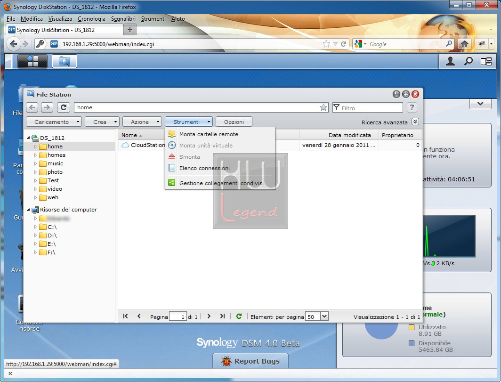Image resolution: width=501 pixels, height=382 pixels.
Task: Click the File Station taskbar button
Action: coord(64,61)
